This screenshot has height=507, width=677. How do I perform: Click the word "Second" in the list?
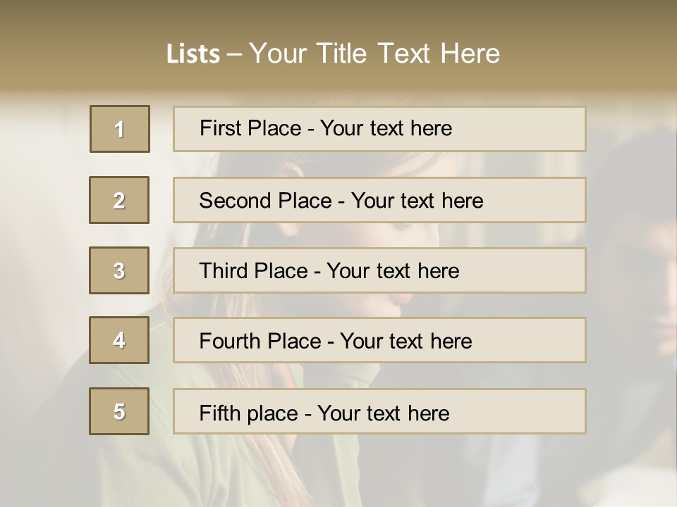pyautogui.click(x=236, y=201)
